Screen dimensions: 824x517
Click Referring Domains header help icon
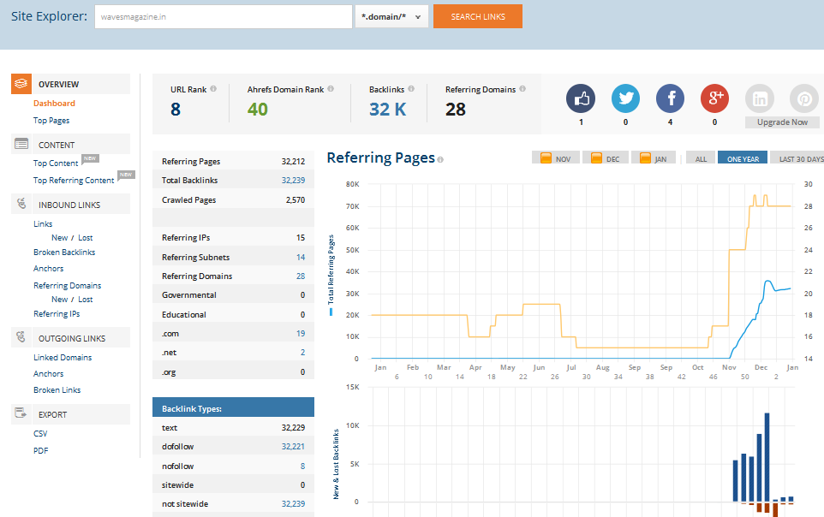point(522,89)
